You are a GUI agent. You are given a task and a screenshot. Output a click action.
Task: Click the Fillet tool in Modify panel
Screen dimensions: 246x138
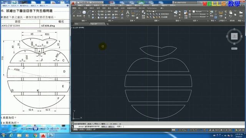[115, 15]
